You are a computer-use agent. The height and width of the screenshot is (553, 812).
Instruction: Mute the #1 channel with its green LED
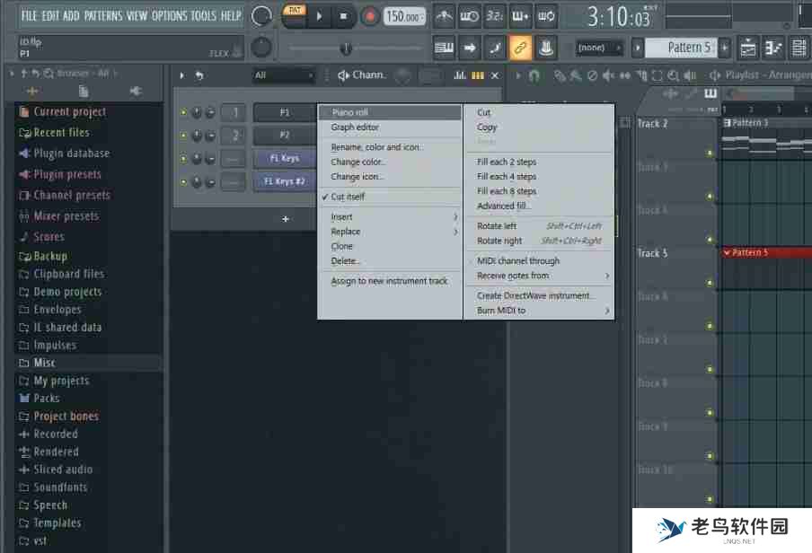click(183, 112)
